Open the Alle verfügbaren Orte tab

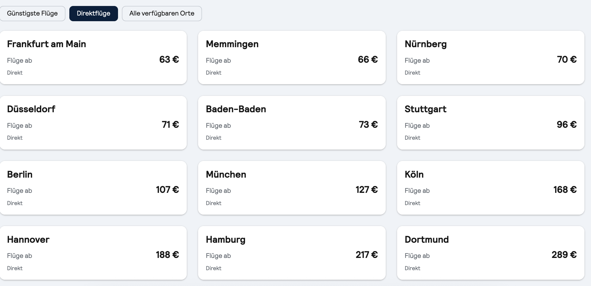pos(162,13)
